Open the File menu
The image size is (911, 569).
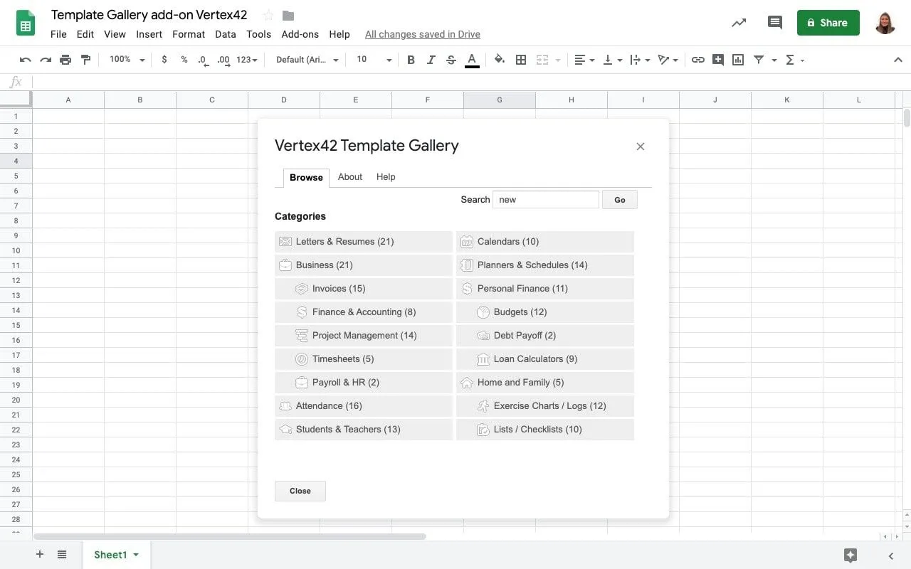pyautogui.click(x=58, y=34)
